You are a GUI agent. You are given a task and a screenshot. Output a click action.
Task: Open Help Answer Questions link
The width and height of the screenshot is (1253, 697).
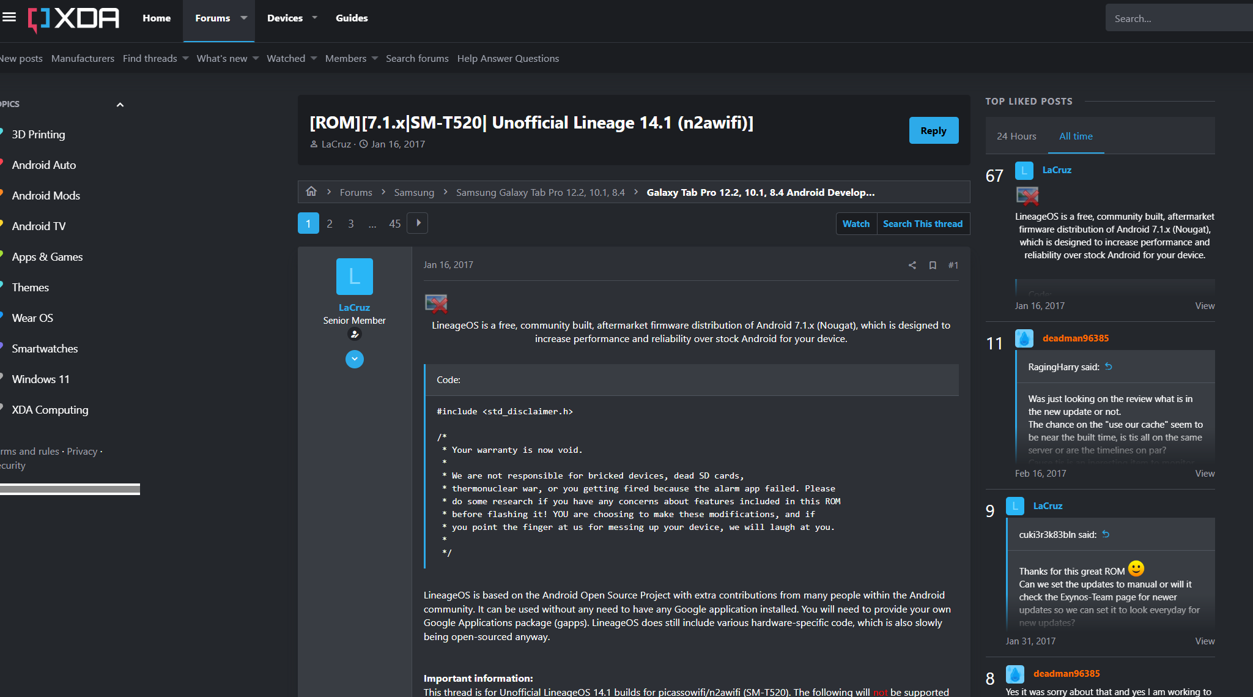508,59
